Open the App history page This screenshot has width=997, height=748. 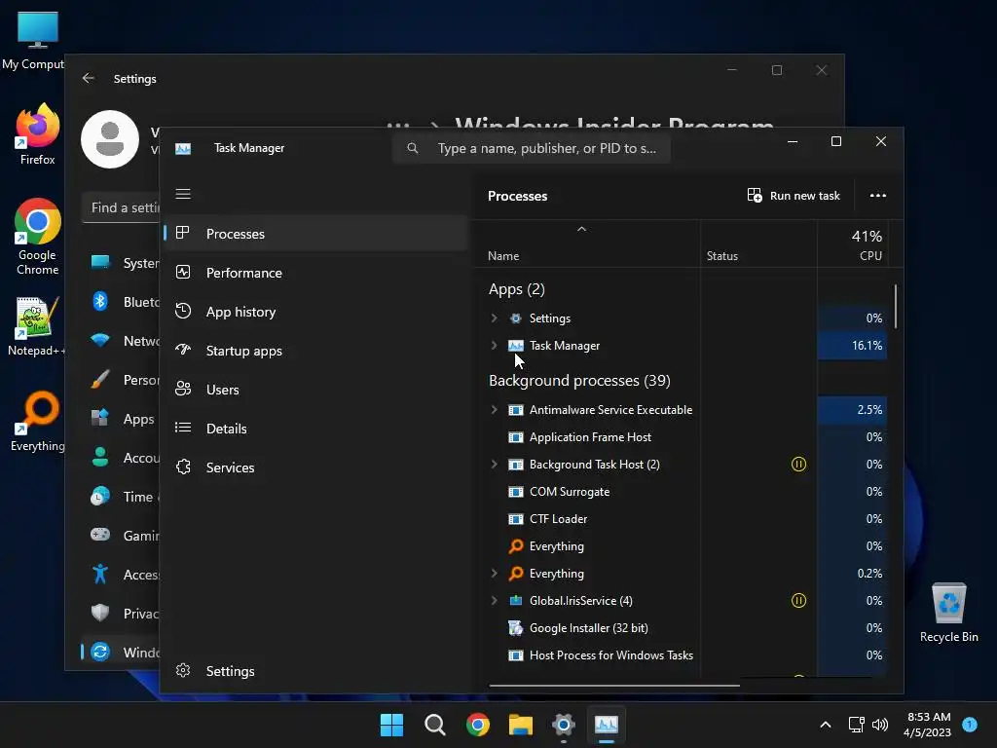click(316, 311)
